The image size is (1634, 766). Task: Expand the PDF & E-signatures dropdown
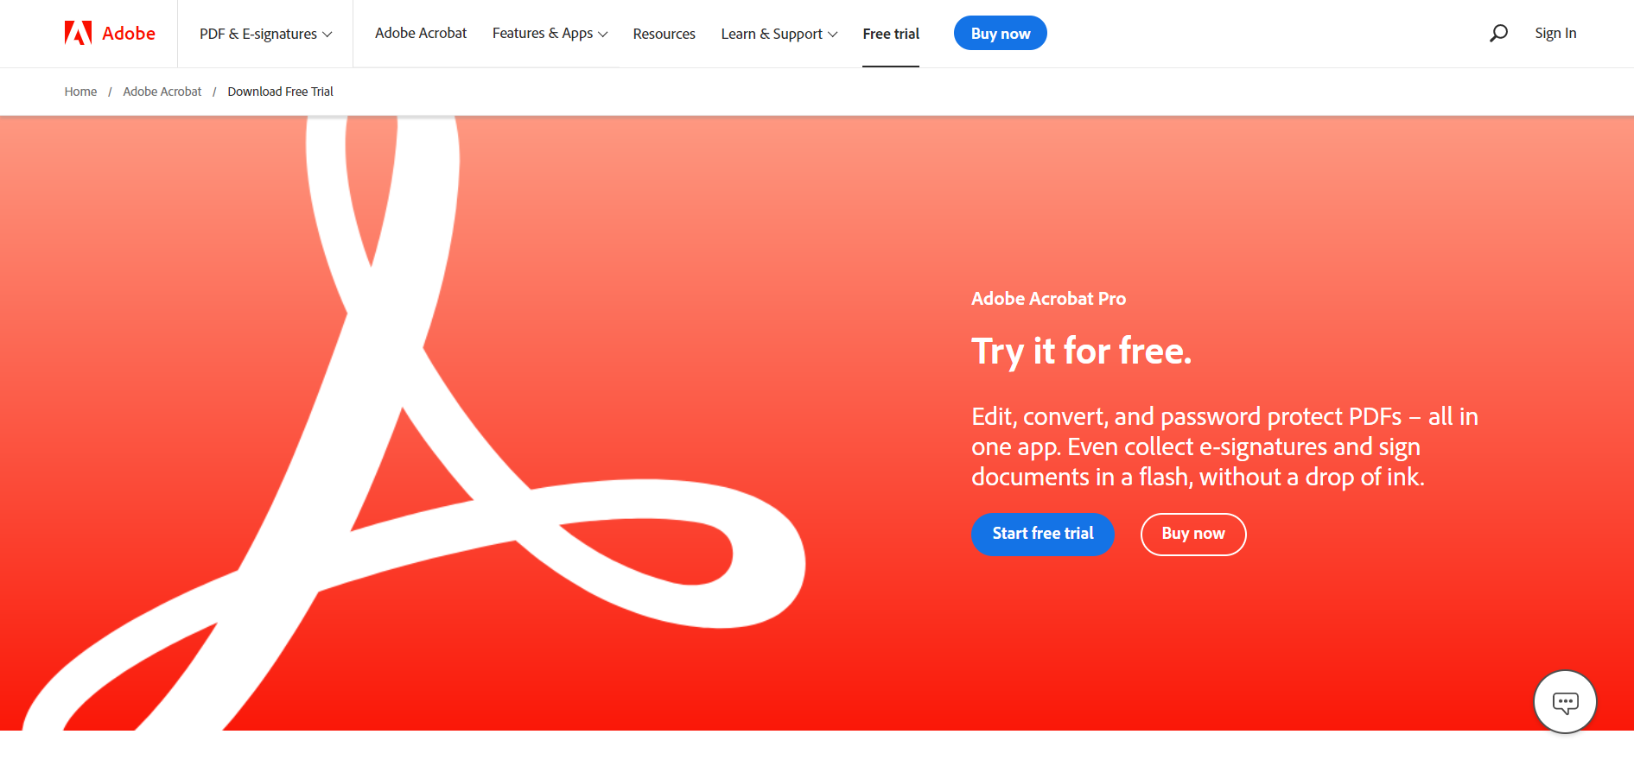pyautogui.click(x=265, y=34)
